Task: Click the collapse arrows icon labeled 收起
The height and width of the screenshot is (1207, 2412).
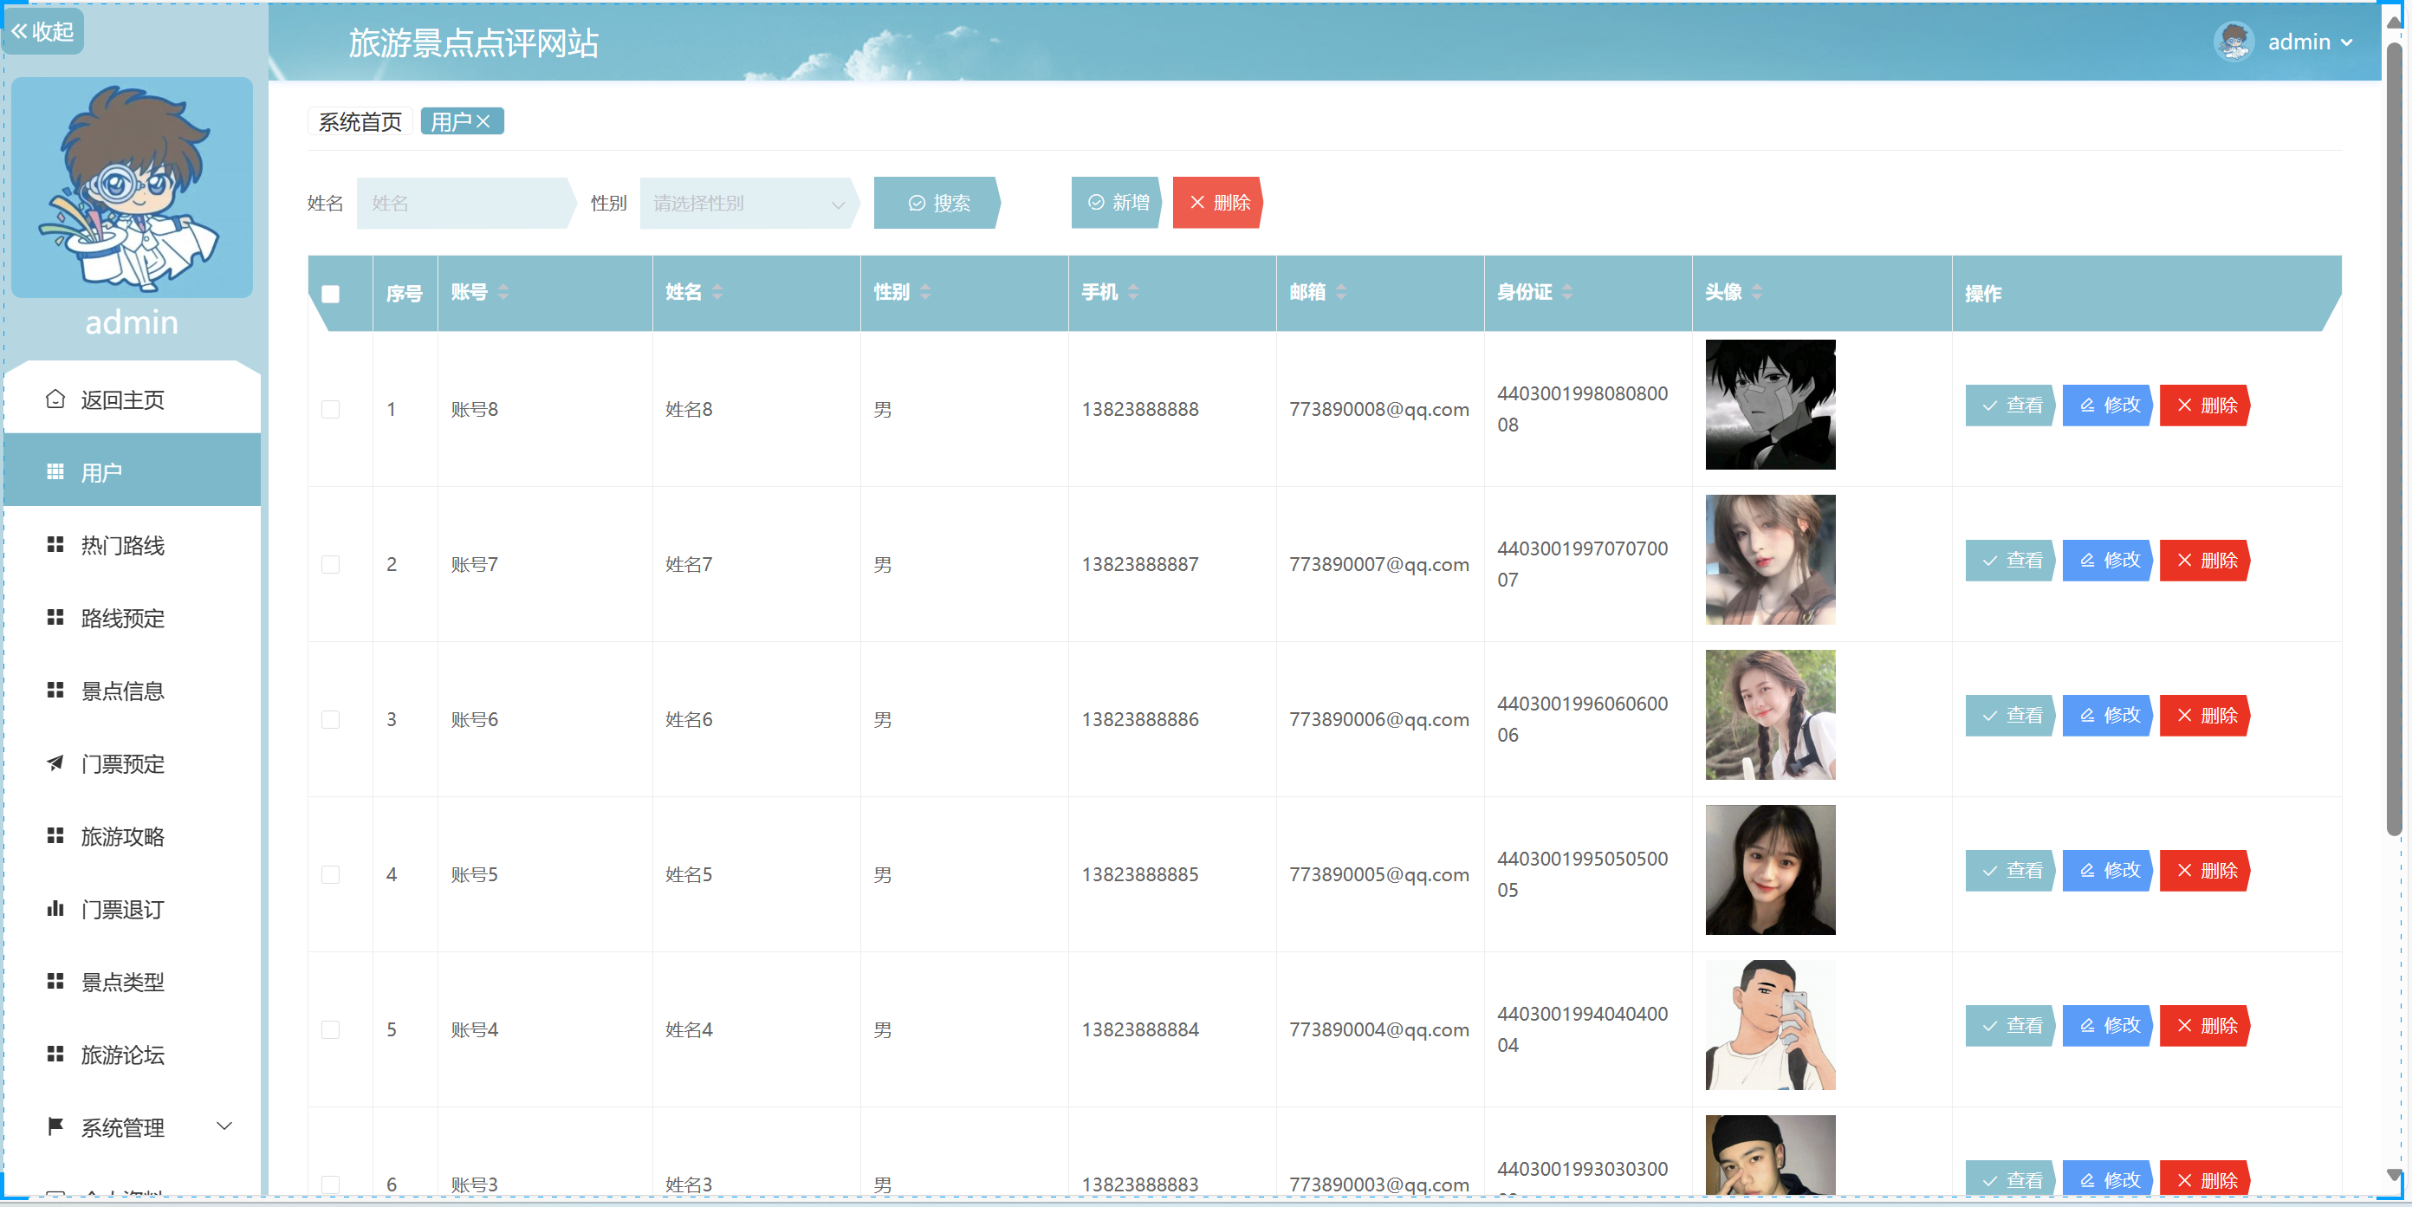Action: coord(20,31)
